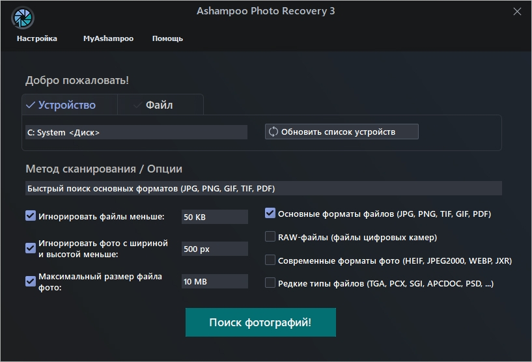Toggle the Игнорировать файлы меньше checkbox
The height and width of the screenshot is (362, 532).
pyautogui.click(x=31, y=216)
